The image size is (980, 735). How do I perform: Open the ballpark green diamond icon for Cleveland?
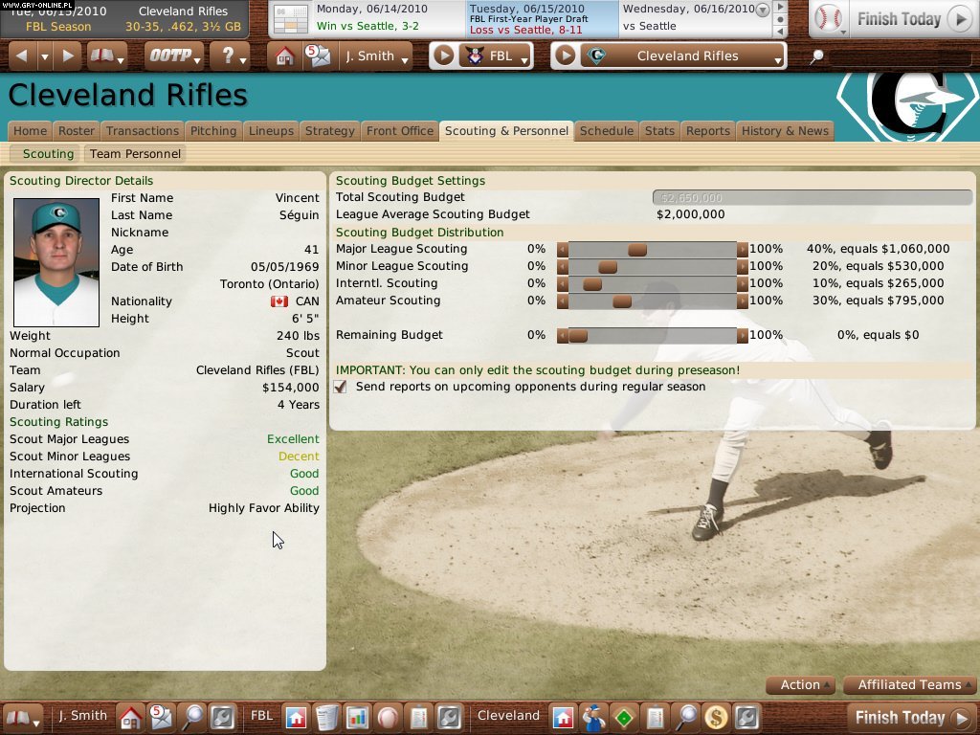(624, 718)
